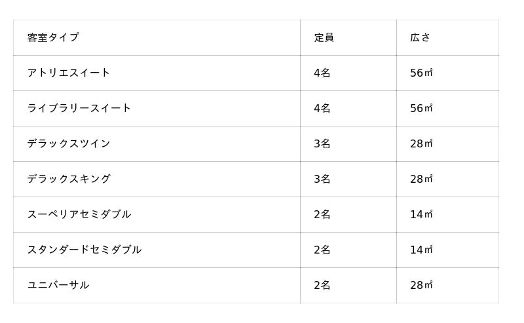
Task: Click the 28㎡ size for デラックスキング
Action: coord(421,179)
